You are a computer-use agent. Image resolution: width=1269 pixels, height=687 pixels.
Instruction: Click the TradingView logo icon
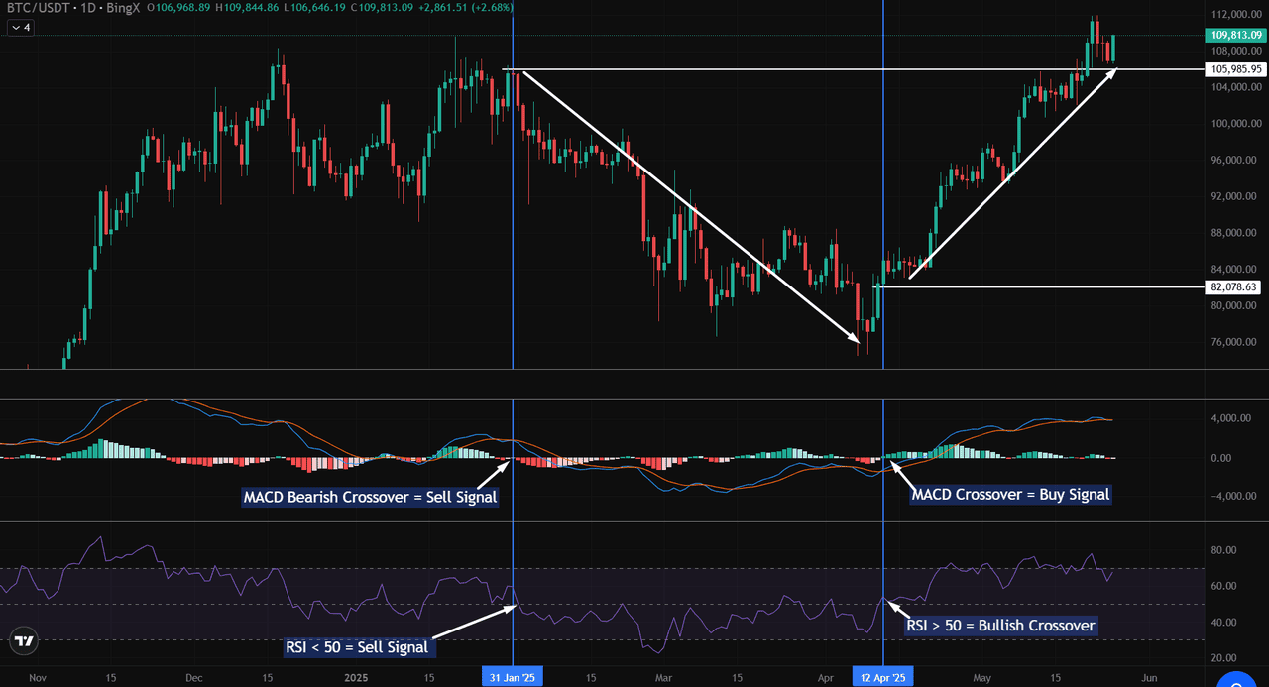[25, 640]
